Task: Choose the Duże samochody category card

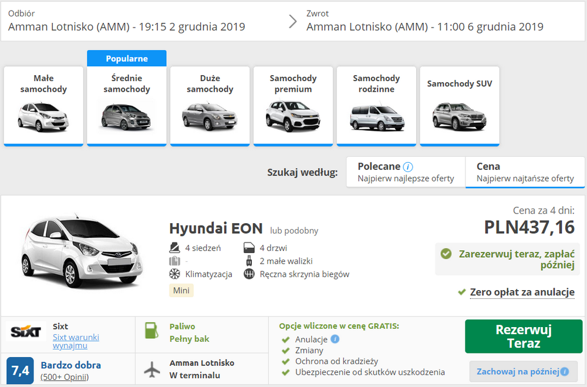Action: point(210,106)
